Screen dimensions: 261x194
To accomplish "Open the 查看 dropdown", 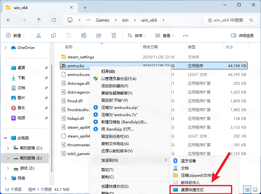I will point(165,36).
